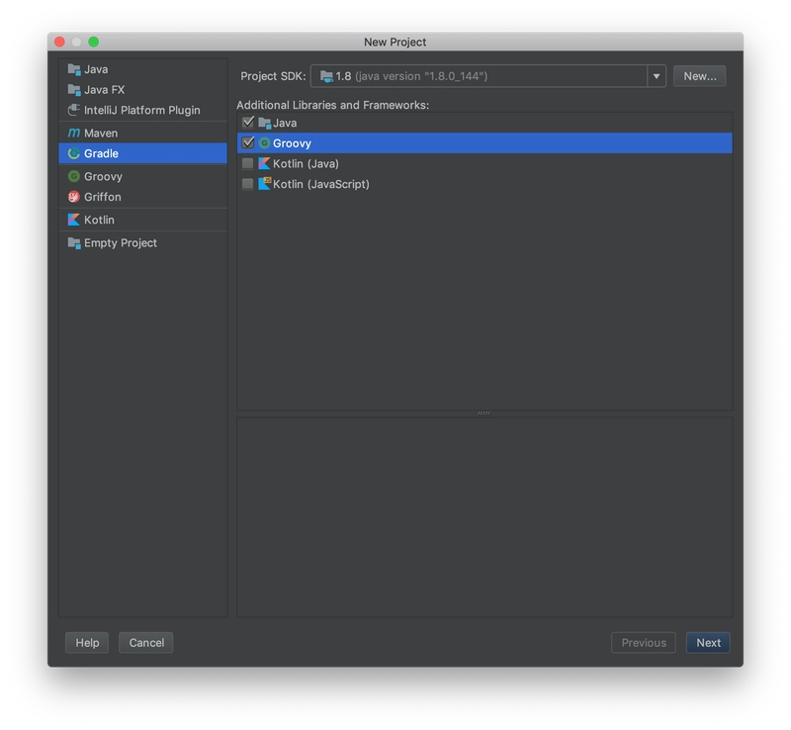Click the SDK folder icon in Project SDK field
The width and height of the screenshot is (791, 730).
point(326,76)
